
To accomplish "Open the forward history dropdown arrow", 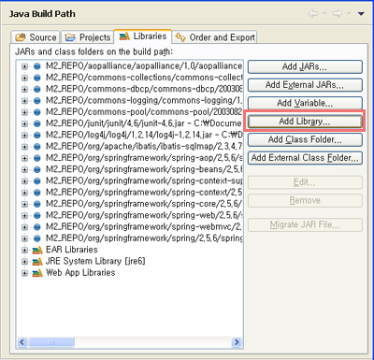I will coord(349,13).
